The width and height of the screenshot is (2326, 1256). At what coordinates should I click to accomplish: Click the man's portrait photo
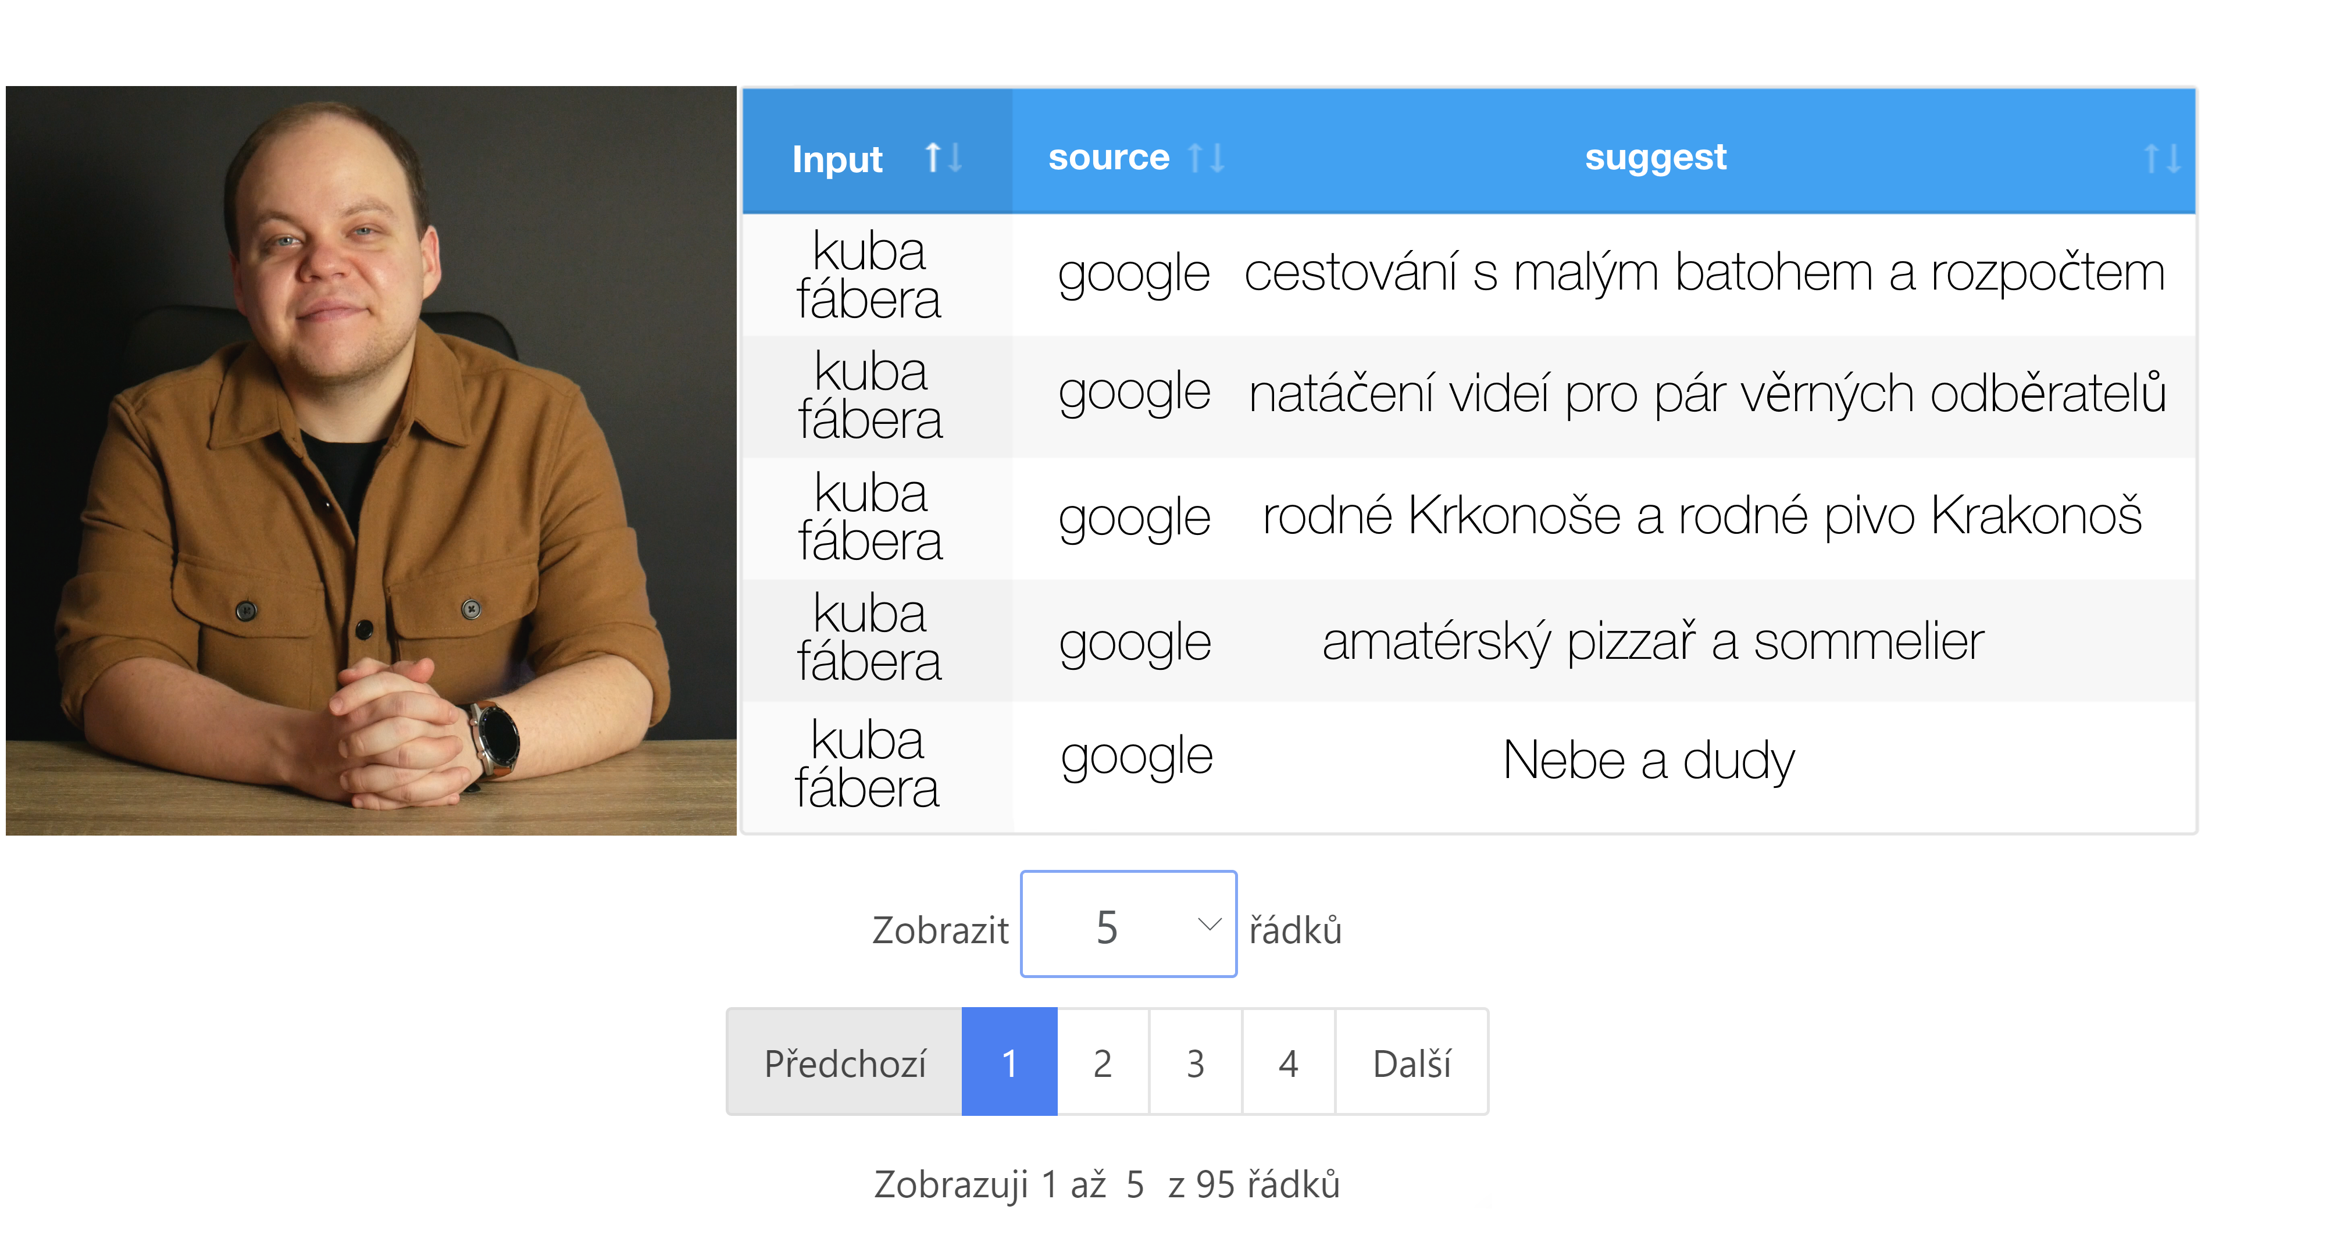[371, 461]
